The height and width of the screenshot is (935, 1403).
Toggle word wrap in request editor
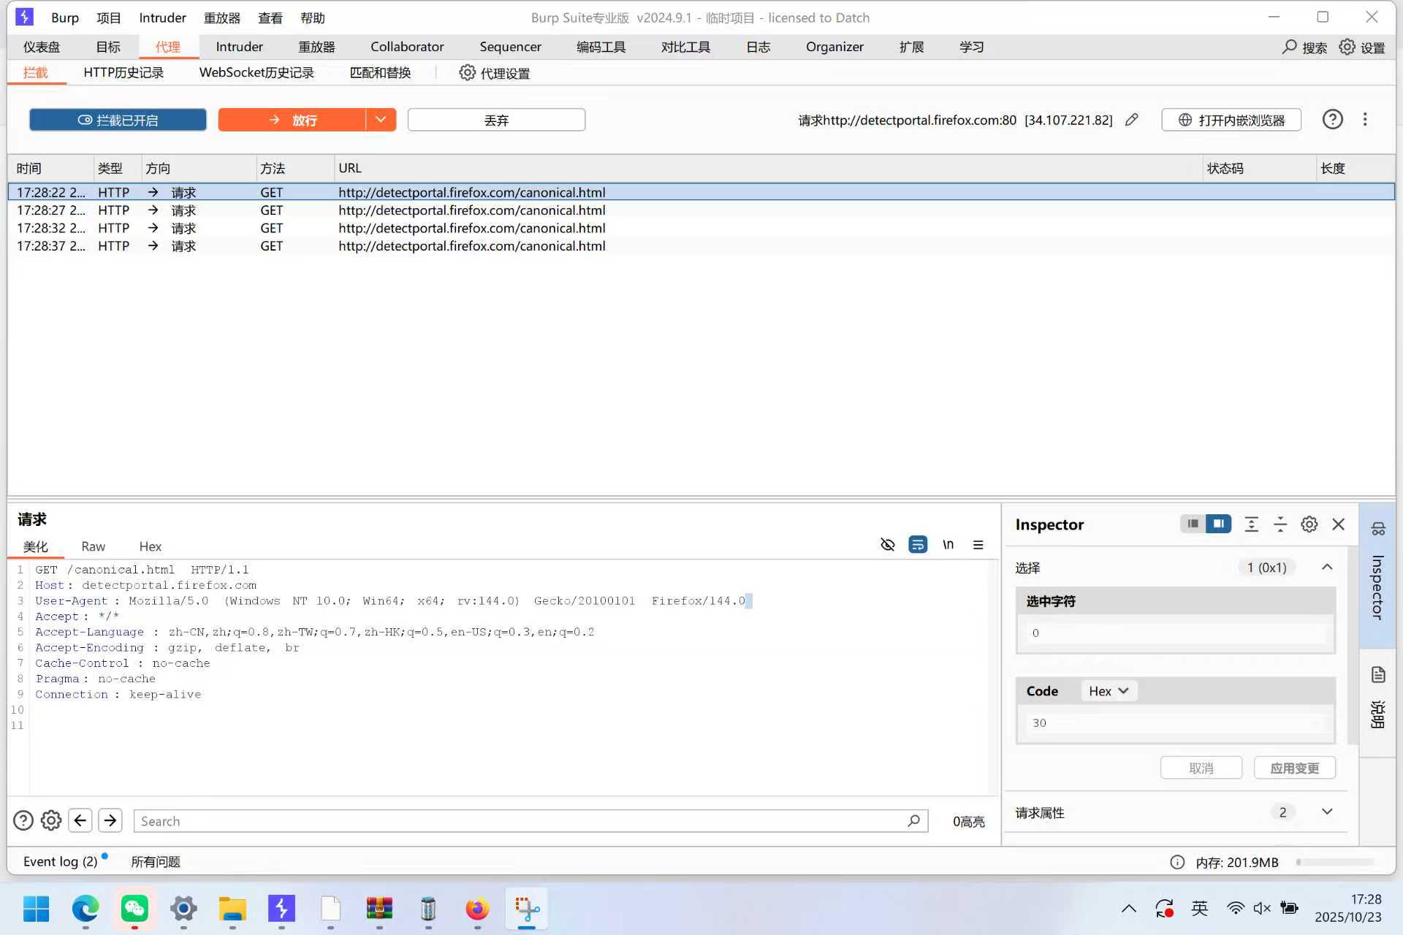pyautogui.click(x=918, y=545)
